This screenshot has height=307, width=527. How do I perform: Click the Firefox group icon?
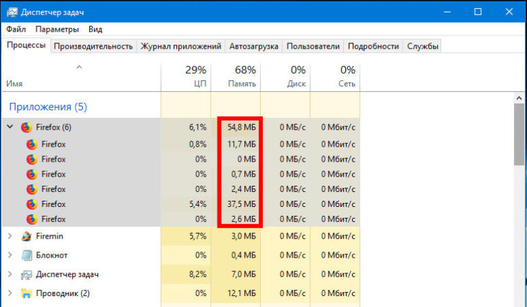click(27, 127)
